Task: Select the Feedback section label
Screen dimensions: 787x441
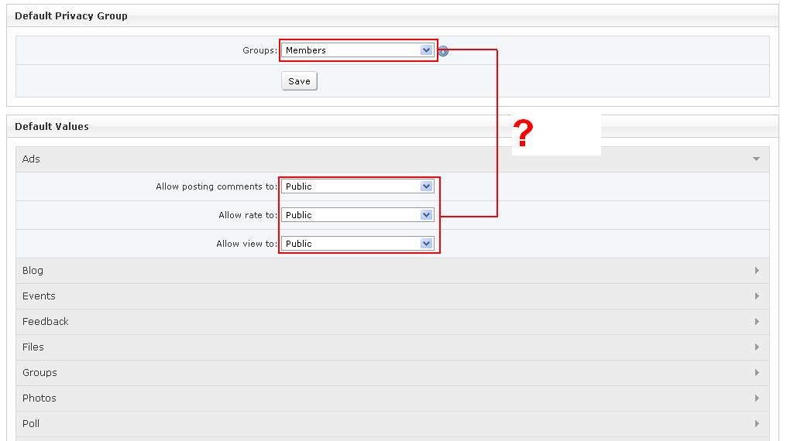Action: coord(45,322)
